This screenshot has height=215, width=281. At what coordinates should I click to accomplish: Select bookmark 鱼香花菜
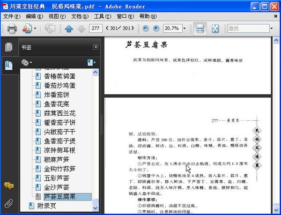click(57, 104)
